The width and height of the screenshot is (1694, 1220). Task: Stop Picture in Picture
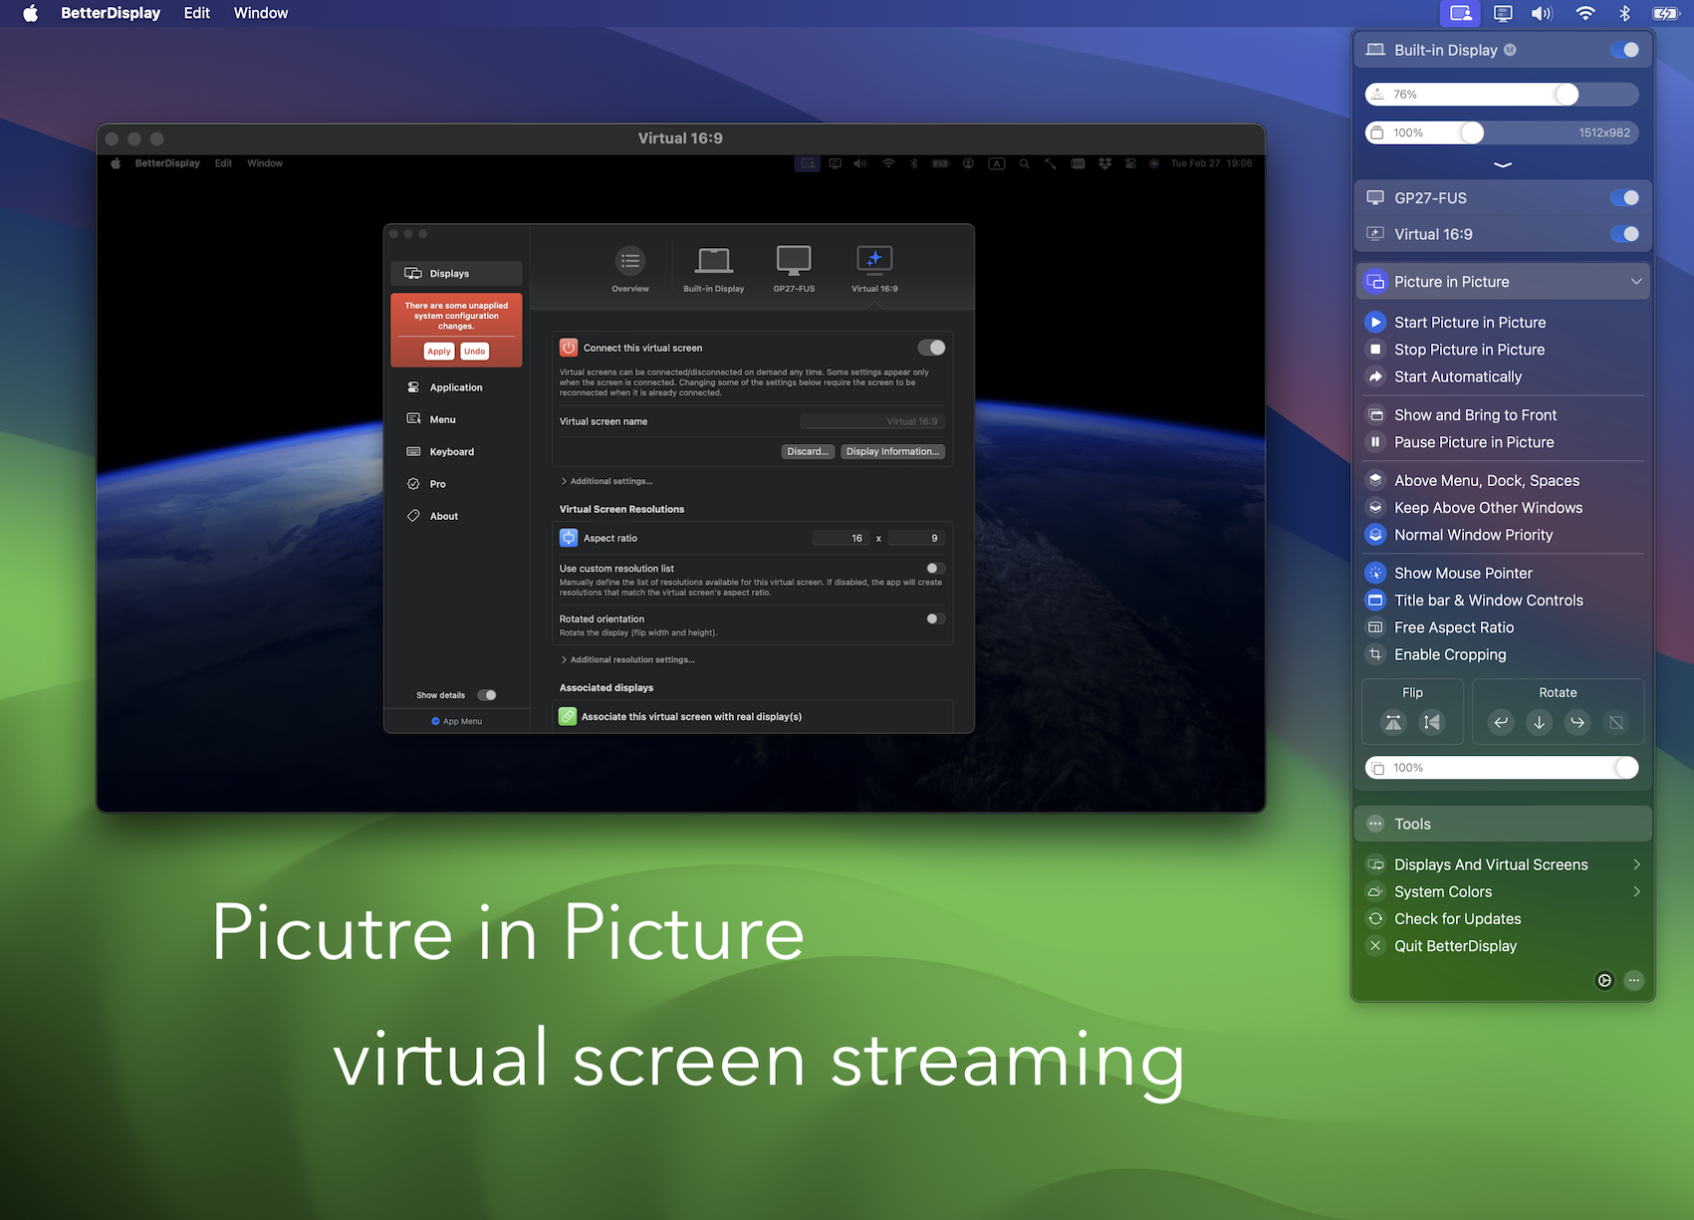(1468, 350)
